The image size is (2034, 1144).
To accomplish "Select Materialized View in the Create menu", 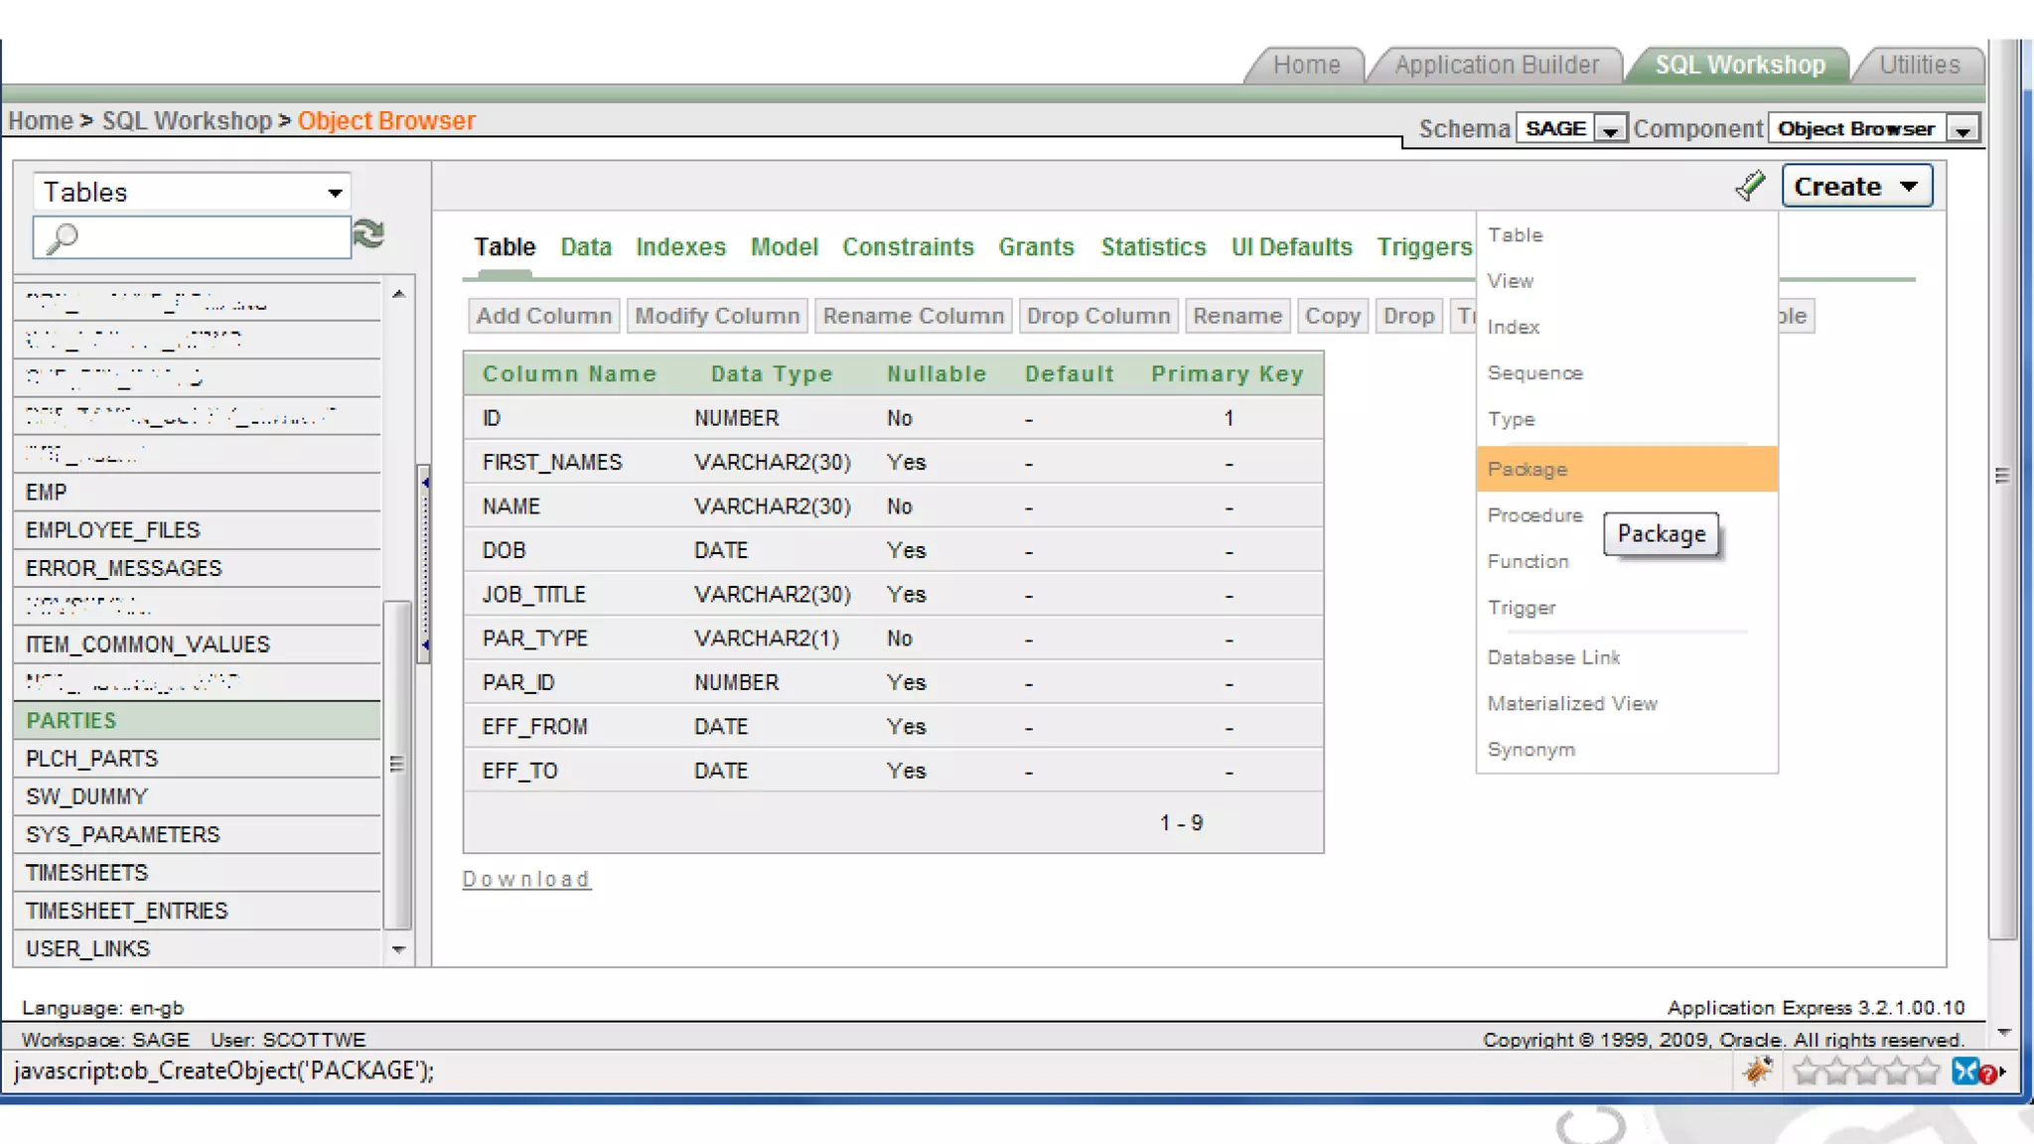I will click(1571, 704).
